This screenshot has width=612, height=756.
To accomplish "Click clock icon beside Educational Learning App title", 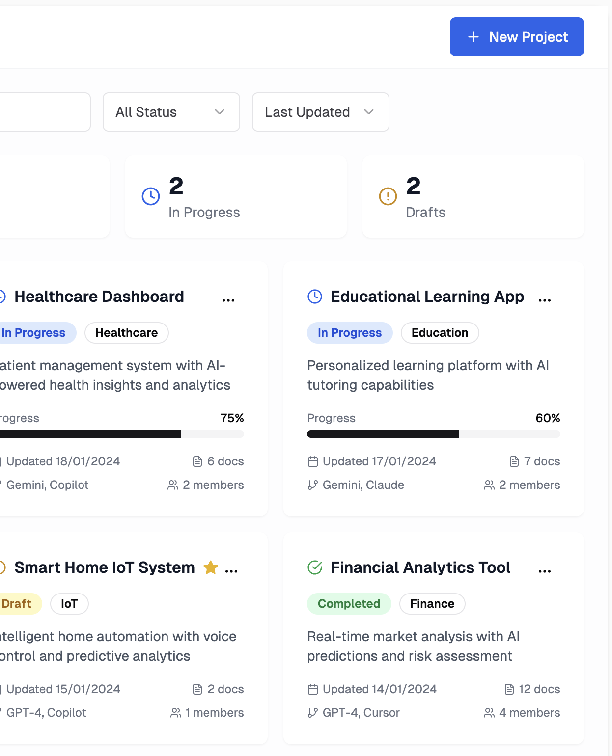I will pos(315,297).
